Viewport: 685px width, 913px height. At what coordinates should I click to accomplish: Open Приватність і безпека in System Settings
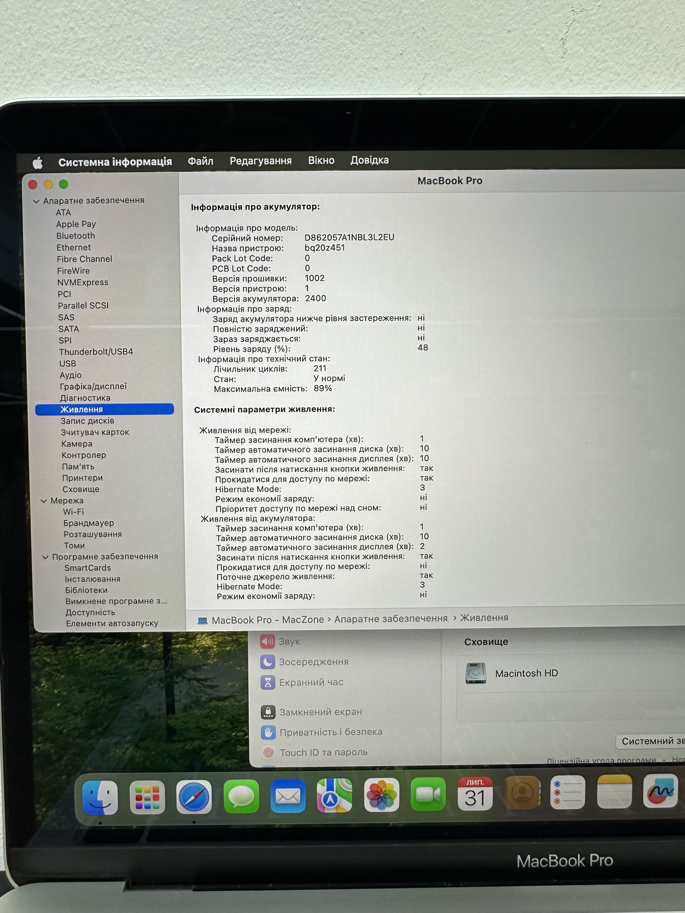pos(331,732)
